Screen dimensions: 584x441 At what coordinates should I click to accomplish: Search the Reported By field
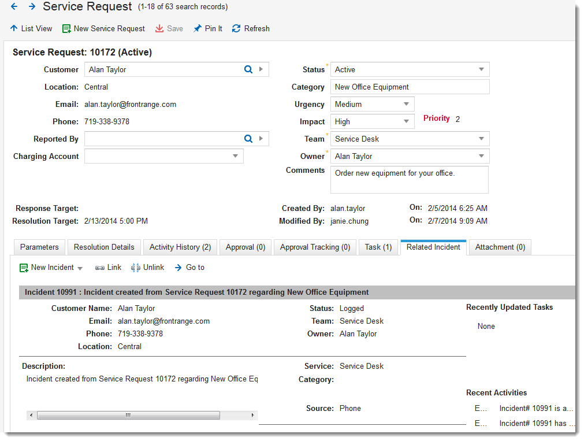tap(247, 139)
